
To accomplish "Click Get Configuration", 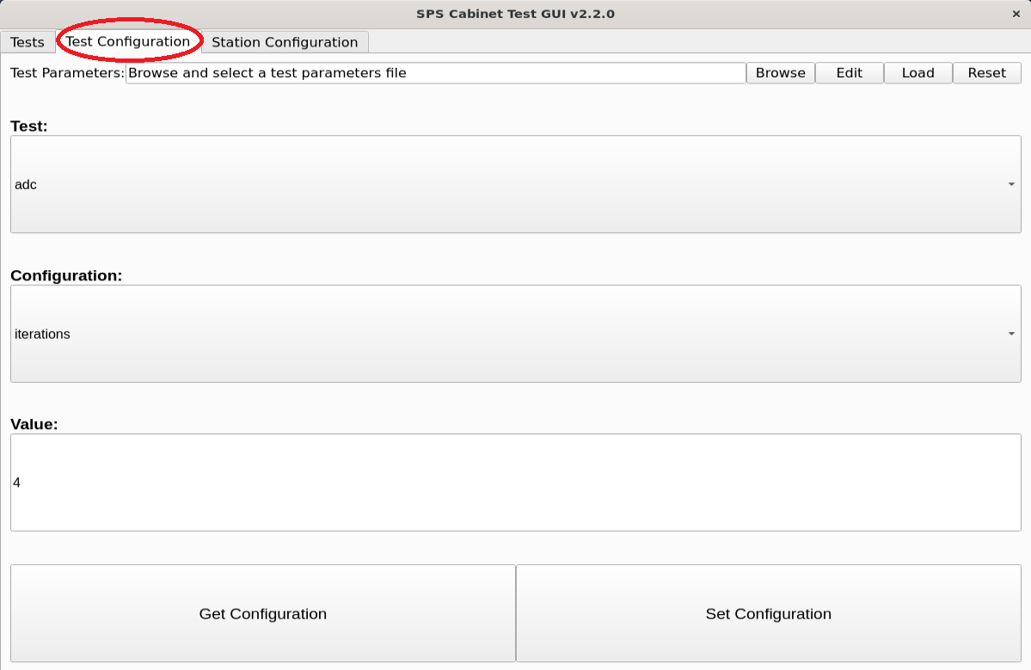I will [262, 613].
